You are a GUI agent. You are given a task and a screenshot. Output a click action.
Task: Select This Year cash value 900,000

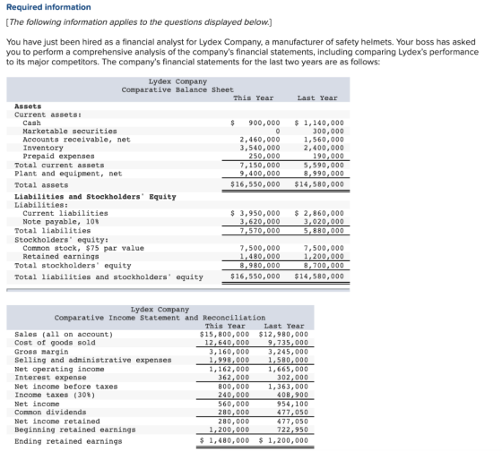(264, 123)
